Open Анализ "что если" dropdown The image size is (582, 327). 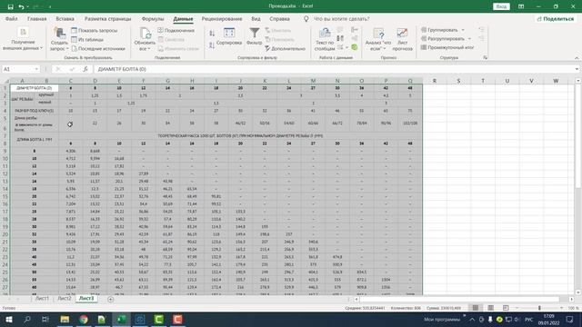tap(378, 39)
